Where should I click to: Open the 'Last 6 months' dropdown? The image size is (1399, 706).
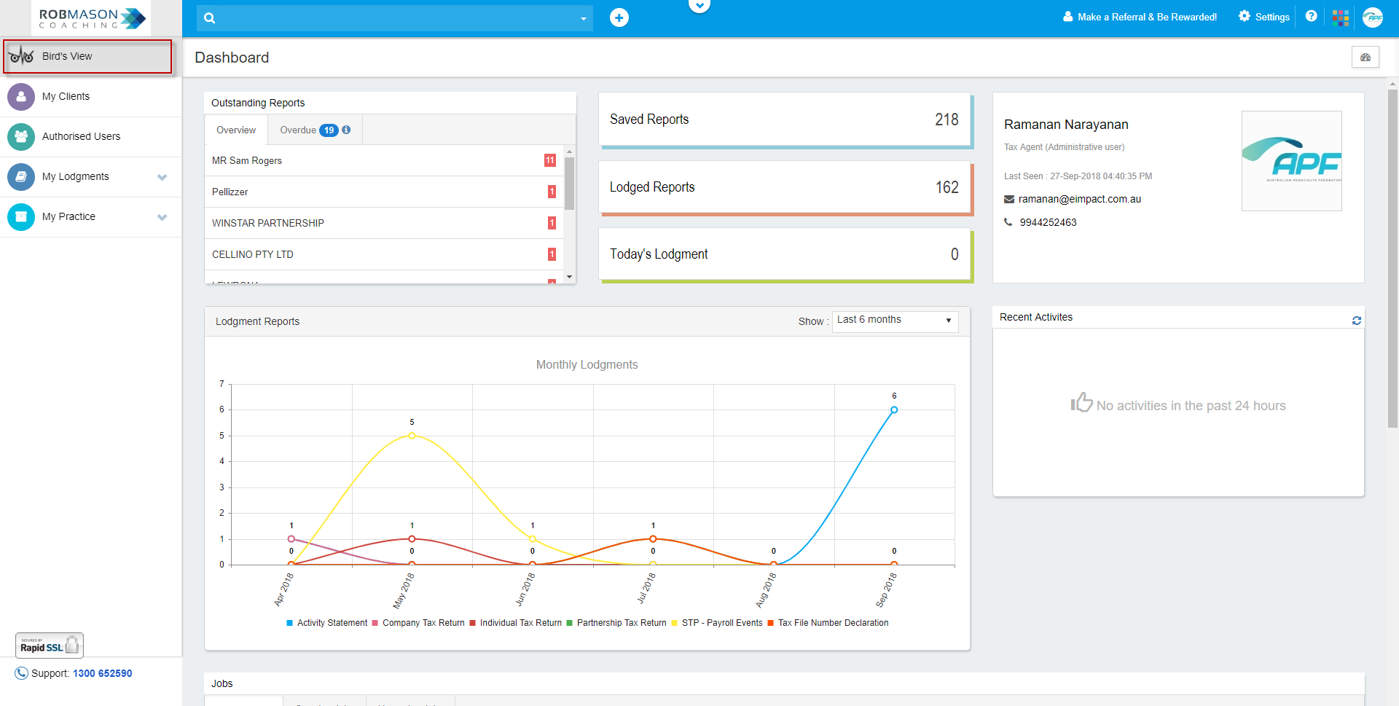(x=895, y=321)
